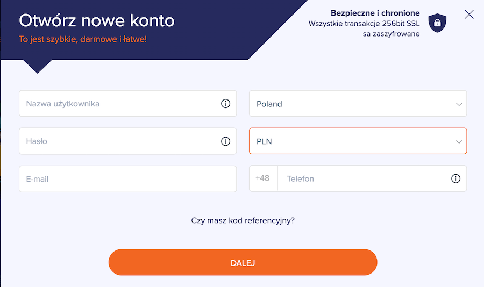Expand the country list via its chevron arrow
484x287 pixels.
[459, 104]
